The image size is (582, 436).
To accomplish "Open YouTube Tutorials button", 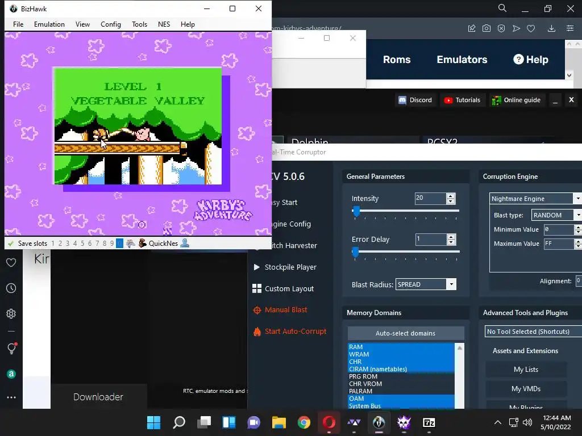I will (x=462, y=100).
